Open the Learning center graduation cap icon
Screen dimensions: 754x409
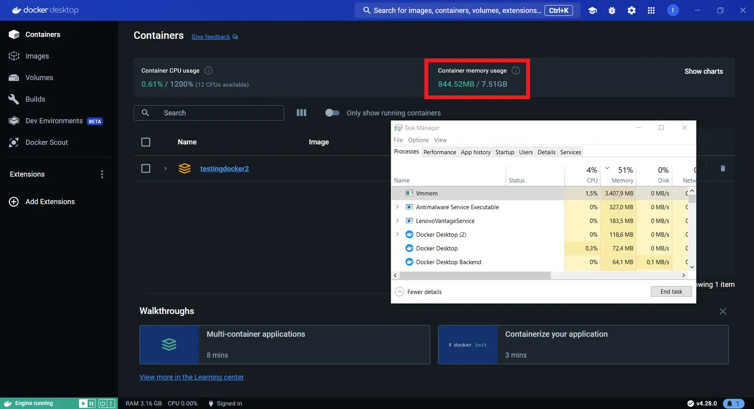(x=592, y=10)
